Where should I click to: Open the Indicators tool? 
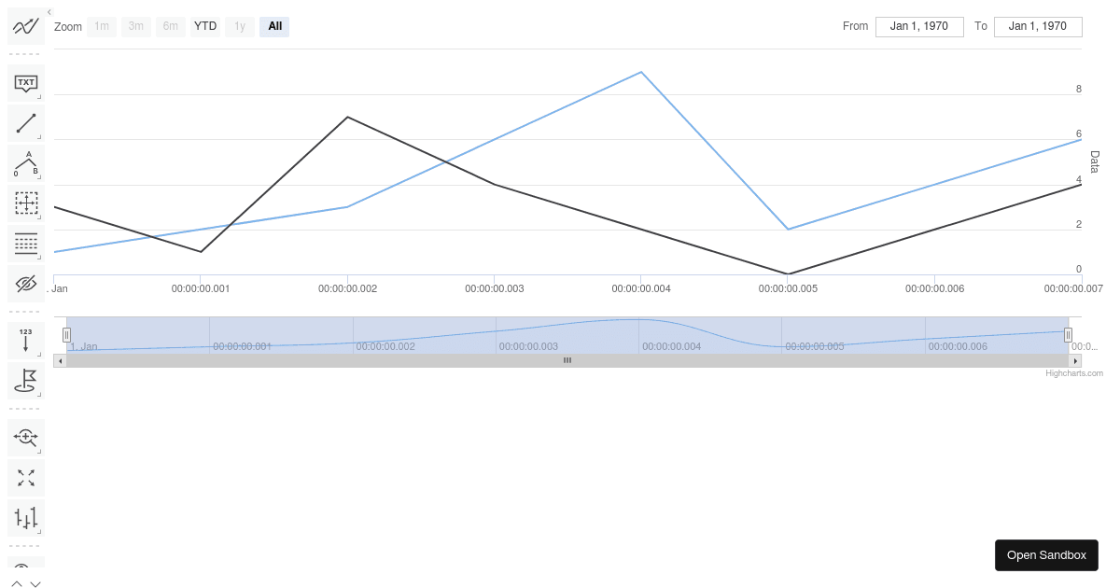(26, 26)
